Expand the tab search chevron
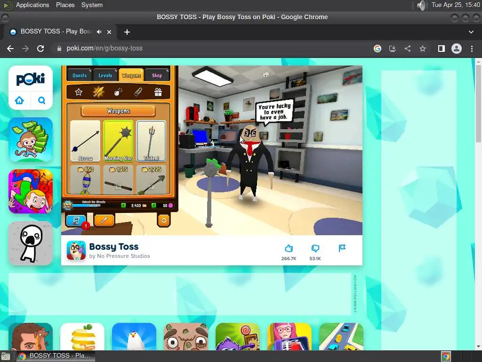 (471, 32)
